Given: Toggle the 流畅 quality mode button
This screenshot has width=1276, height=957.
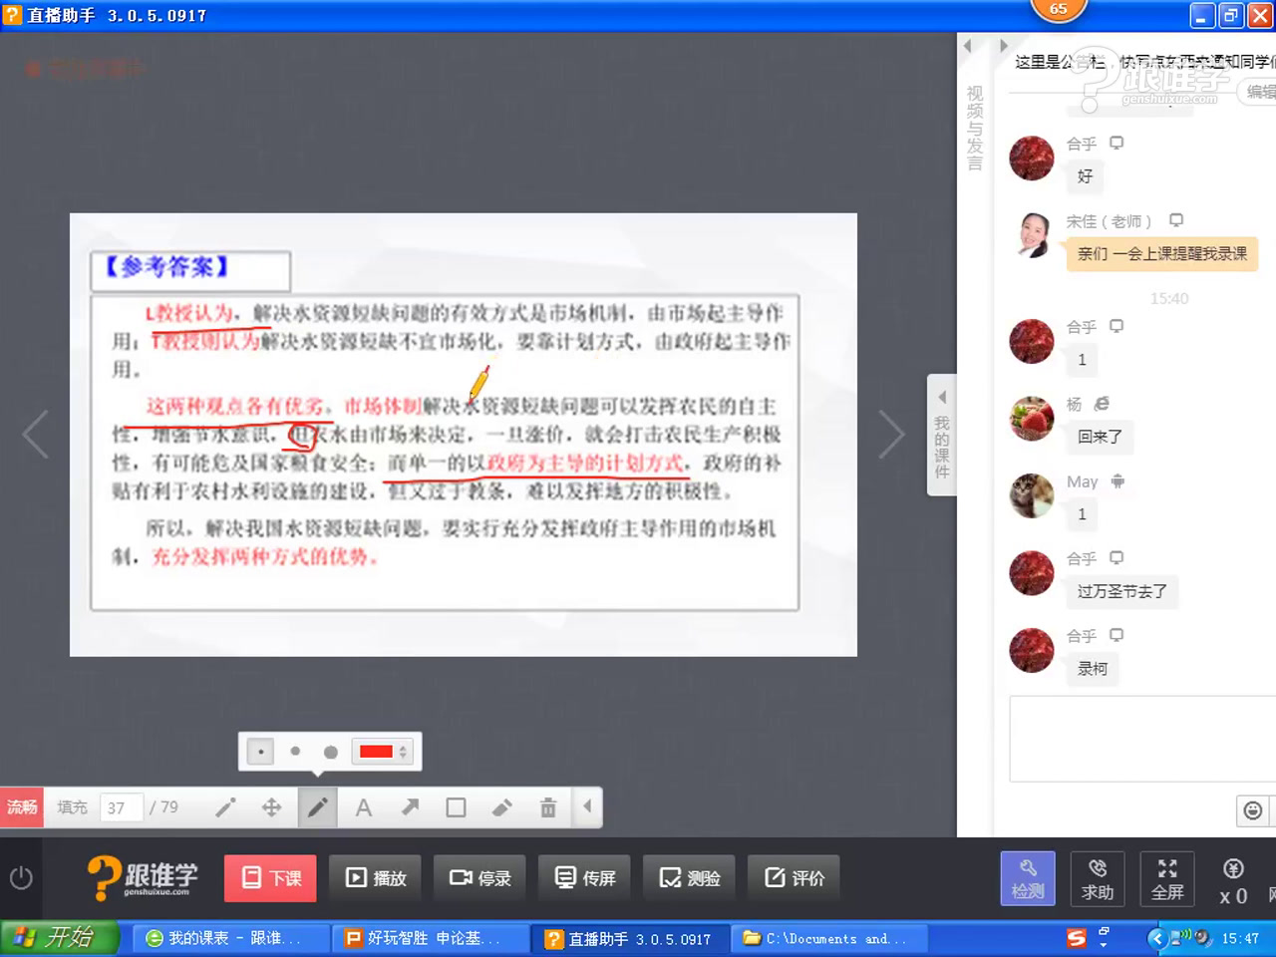Looking at the screenshot, I should click(22, 807).
